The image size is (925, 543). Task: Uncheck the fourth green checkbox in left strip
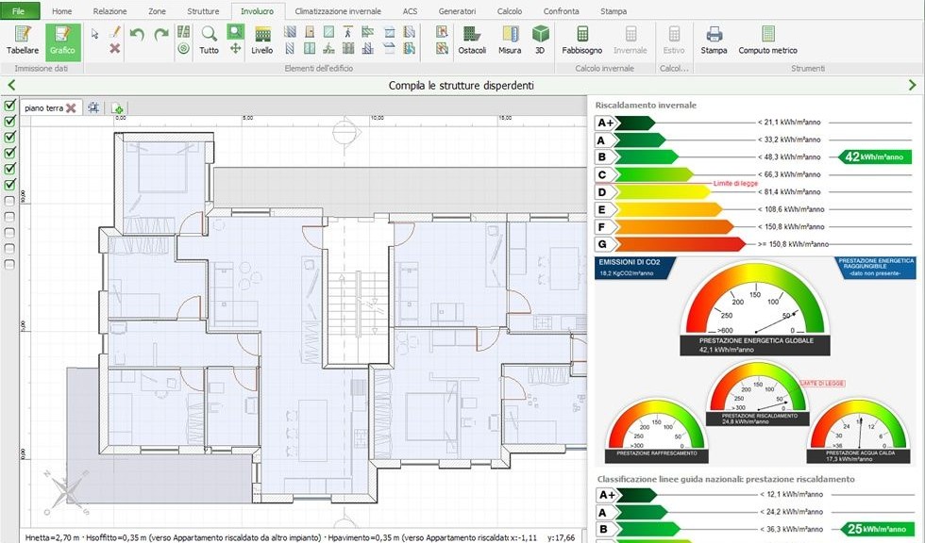coord(9,153)
